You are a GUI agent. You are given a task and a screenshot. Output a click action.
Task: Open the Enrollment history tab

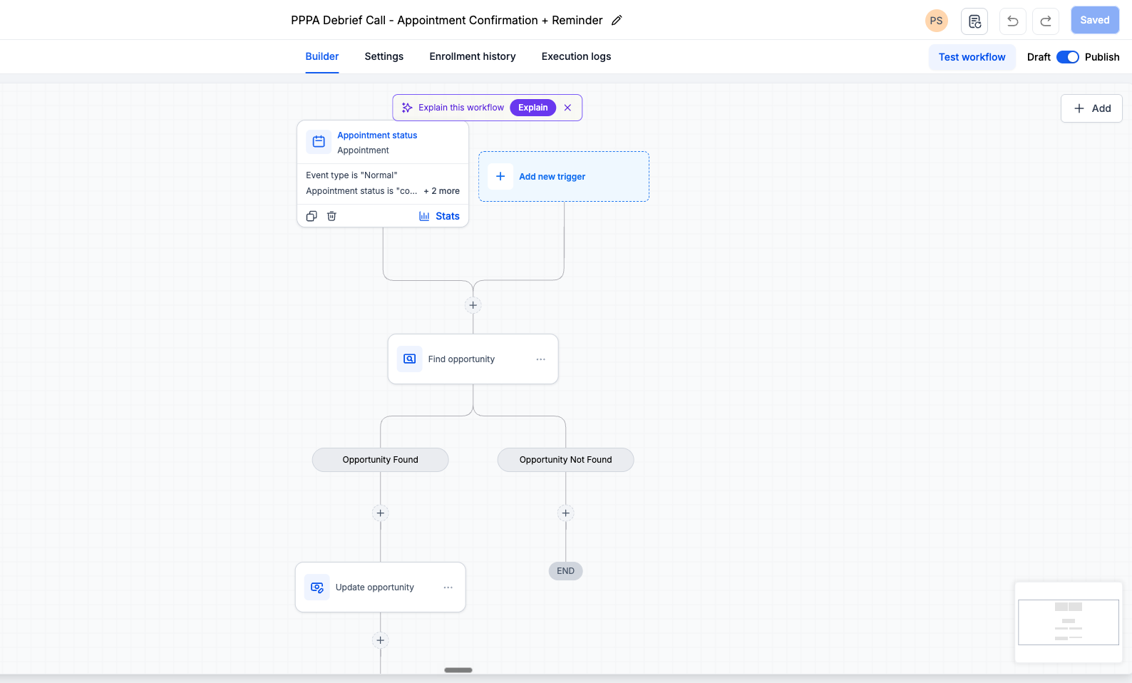point(473,56)
